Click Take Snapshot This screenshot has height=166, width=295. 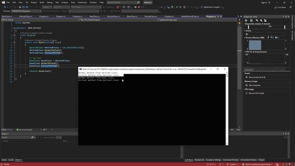(254, 85)
